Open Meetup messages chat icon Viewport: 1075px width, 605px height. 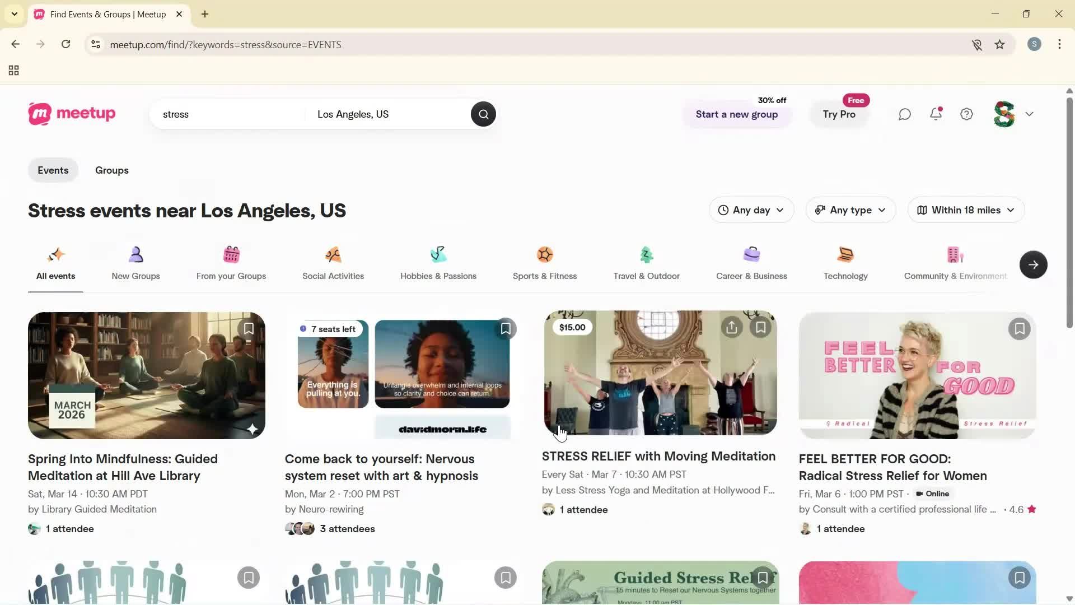(905, 114)
